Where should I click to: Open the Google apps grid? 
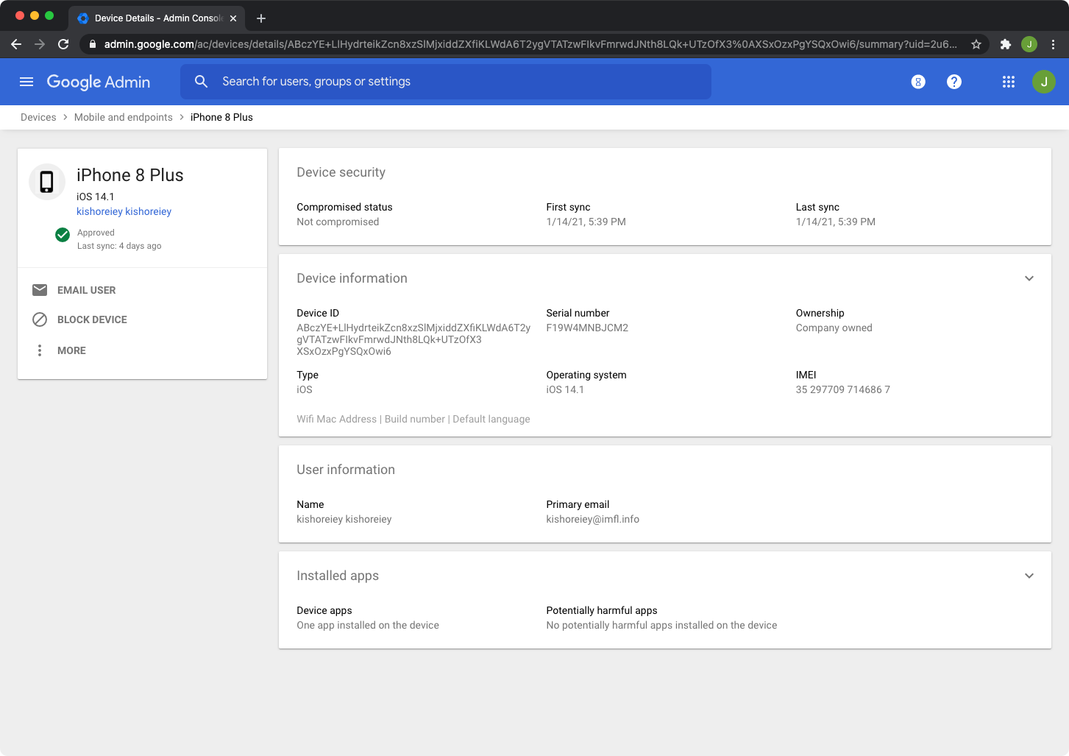click(x=1009, y=82)
